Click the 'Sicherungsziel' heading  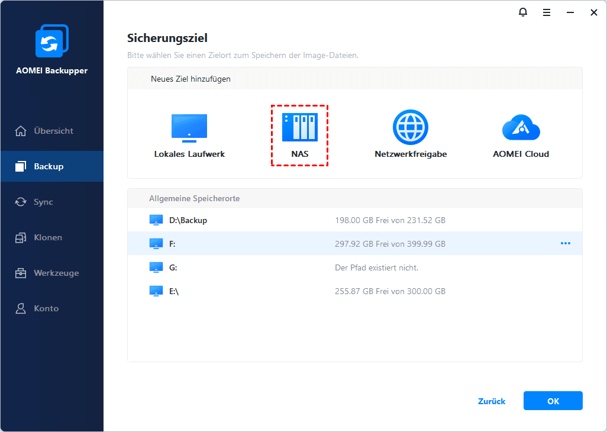pos(167,38)
